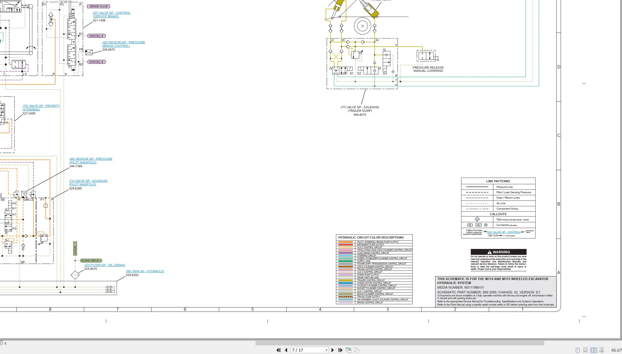Image resolution: width=622 pixels, height=354 pixels.
Task: Click the SWIVEL 8 connector label
Action: coord(97,62)
